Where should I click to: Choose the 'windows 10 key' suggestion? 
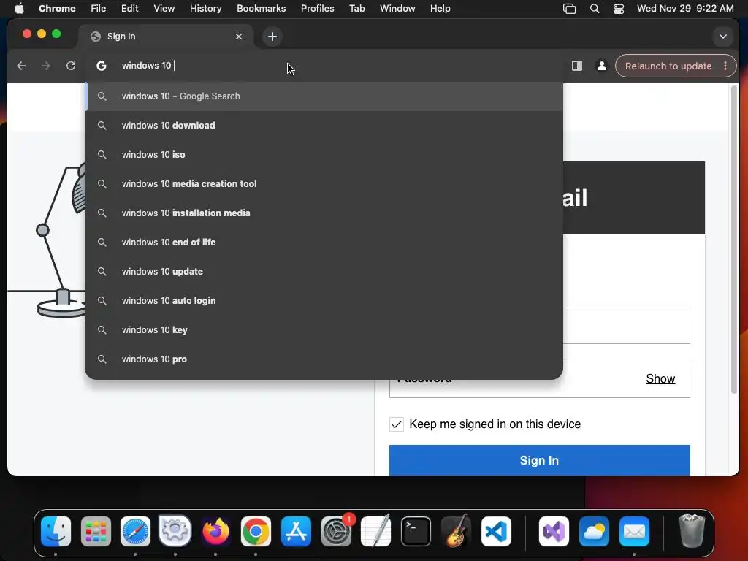324,329
